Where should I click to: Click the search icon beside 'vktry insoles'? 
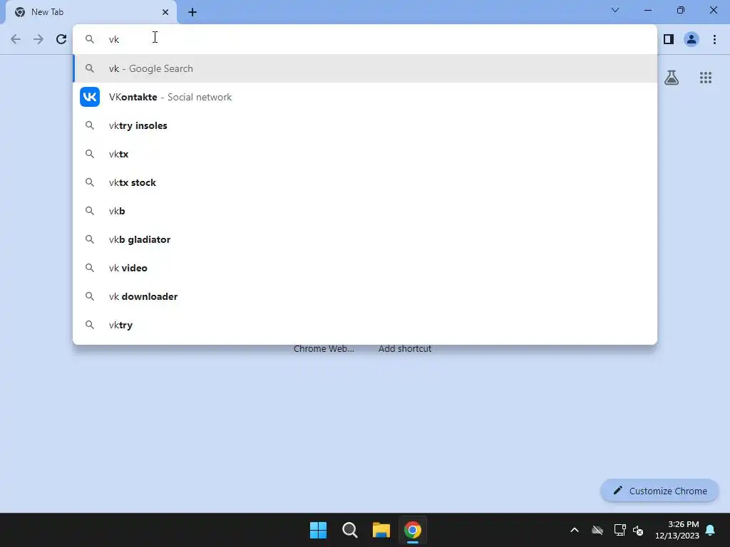(89, 125)
